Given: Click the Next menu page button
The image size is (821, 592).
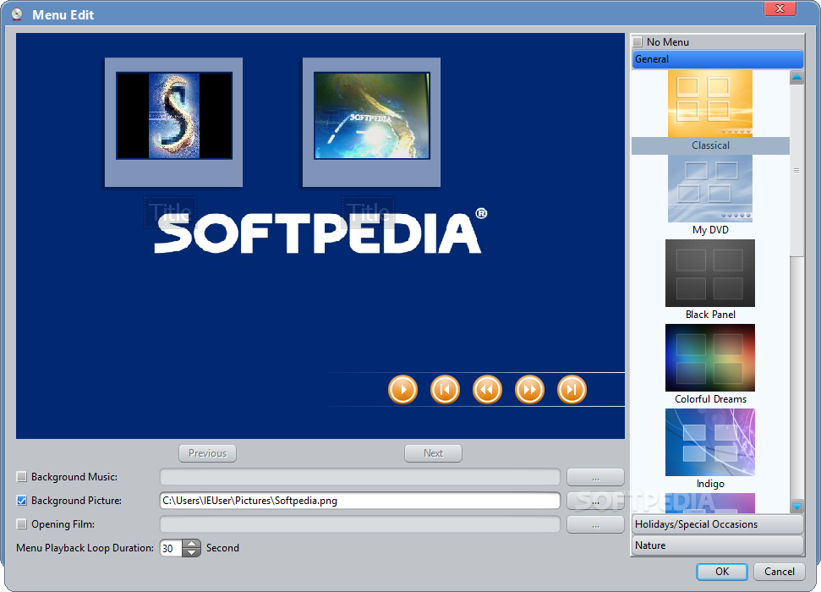Looking at the screenshot, I should click(x=433, y=453).
